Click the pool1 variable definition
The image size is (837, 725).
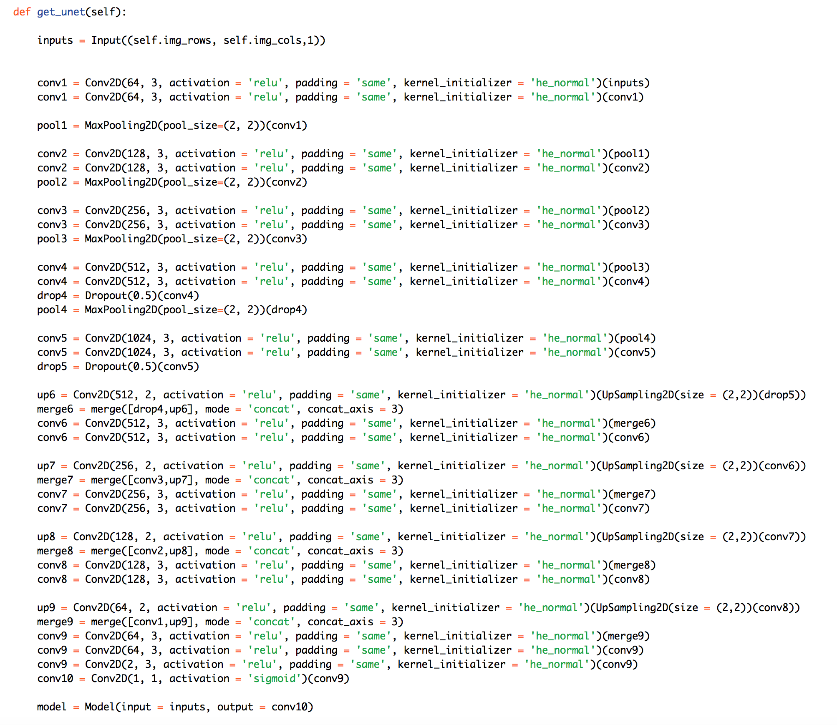click(x=52, y=125)
